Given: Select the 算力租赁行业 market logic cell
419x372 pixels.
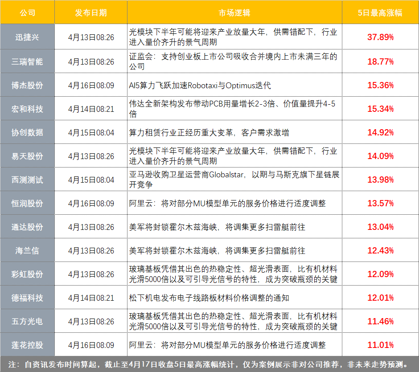Looking at the screenshot, I should pyautogui.click(x=209, y=132).
